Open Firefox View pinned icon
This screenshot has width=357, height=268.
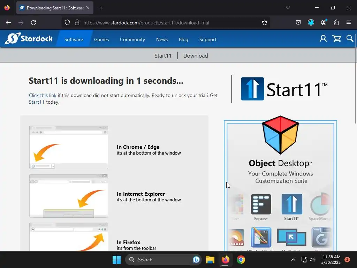coord(7,8)
